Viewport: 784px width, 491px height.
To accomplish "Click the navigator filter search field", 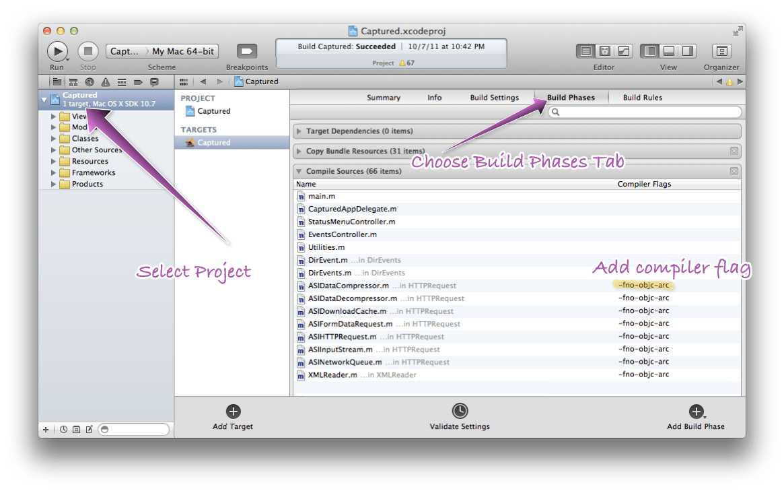I will (x=133, y=430).
